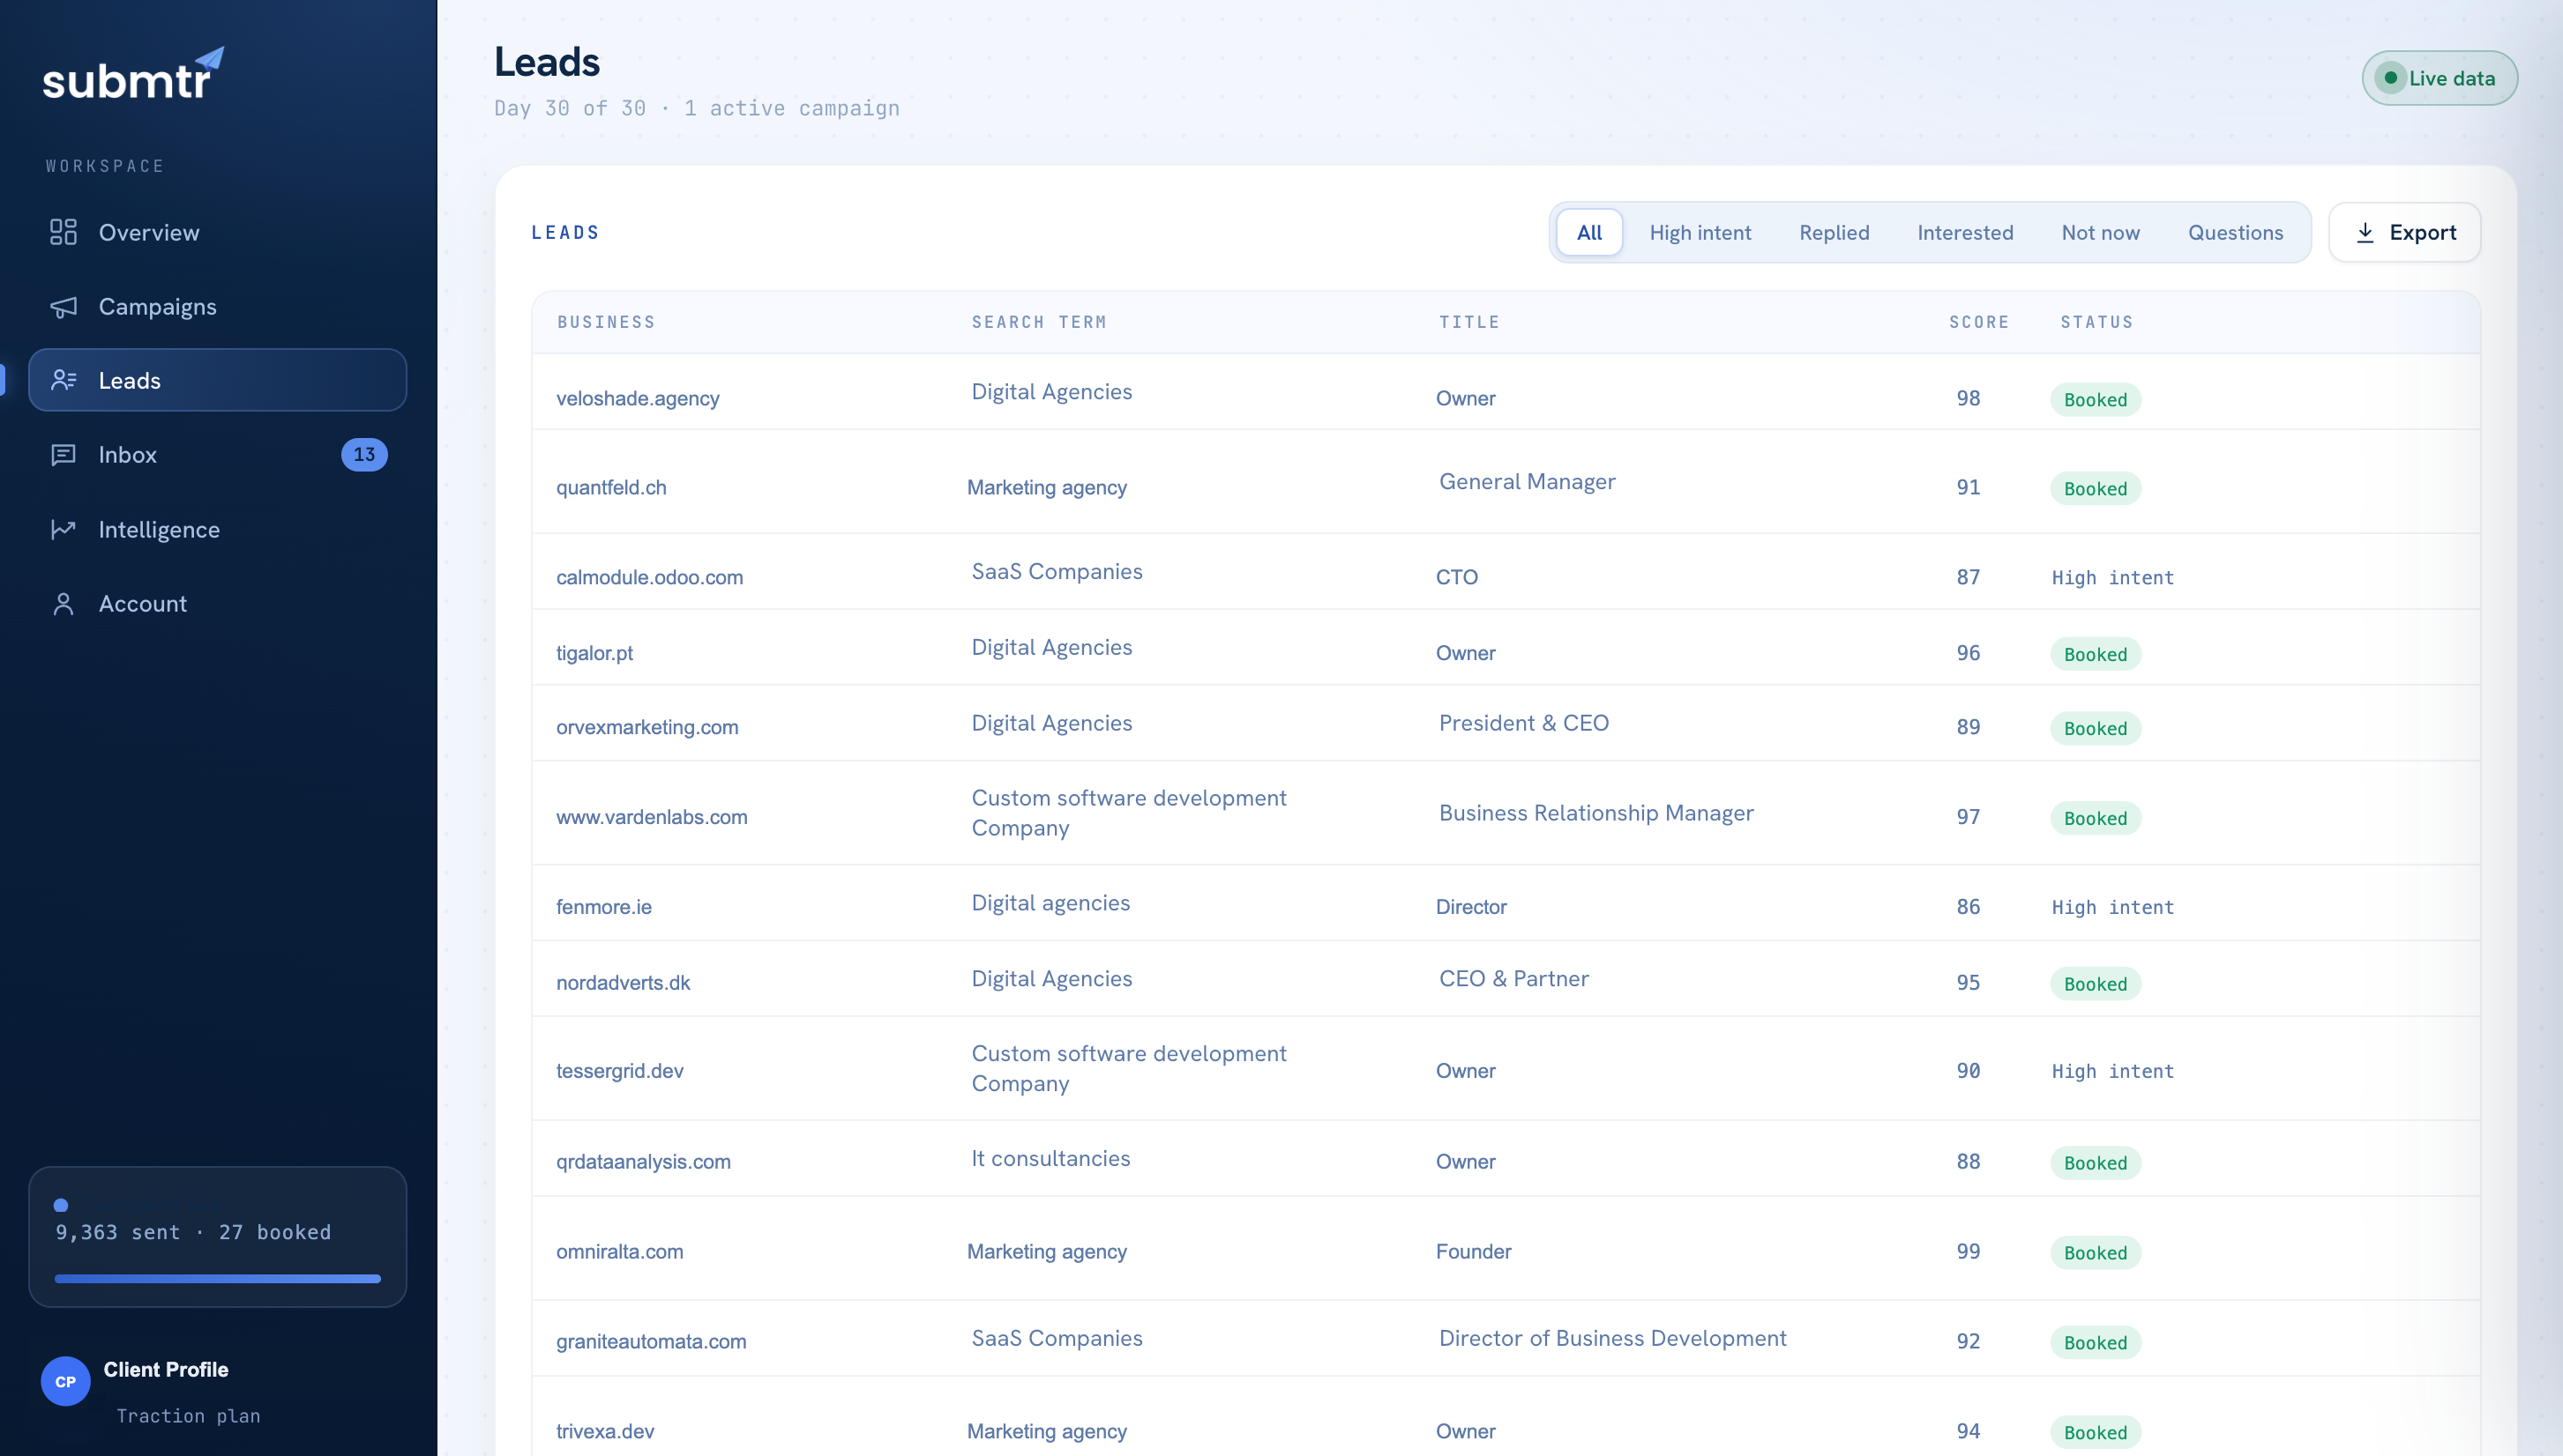
Task: Switch to the High intent filter
Action: (1700, 233)
